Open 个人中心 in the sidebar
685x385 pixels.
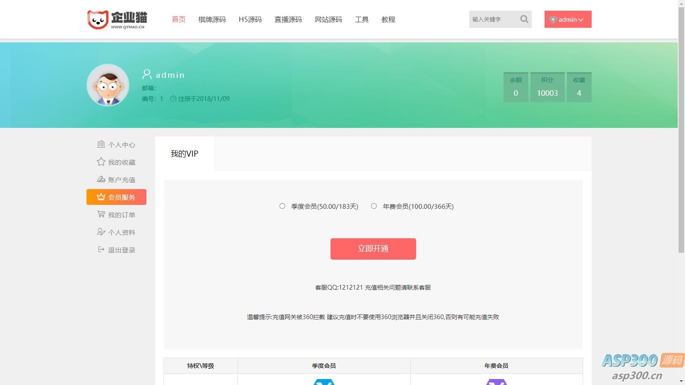tap(116, 145)
